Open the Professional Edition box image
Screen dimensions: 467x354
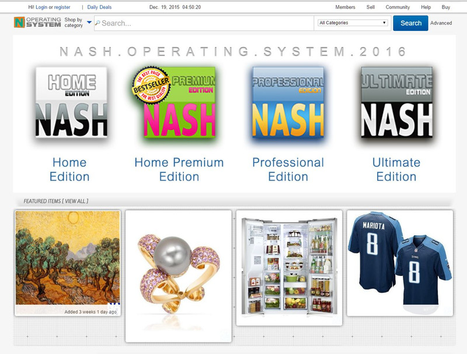[x=288, y=102]
